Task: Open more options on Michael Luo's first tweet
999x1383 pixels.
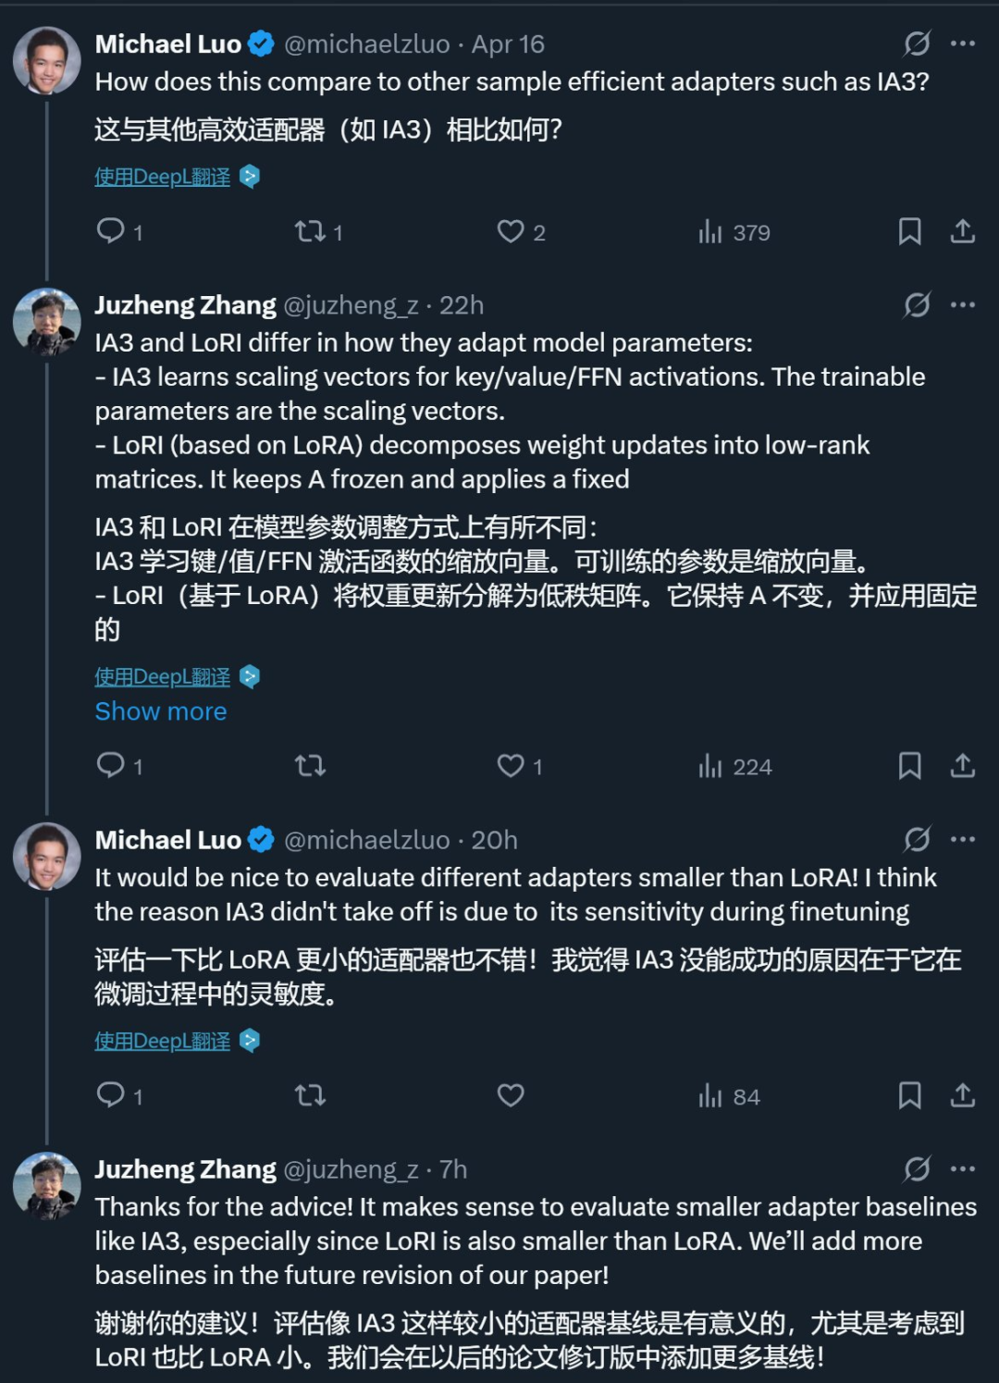Action: point(963,43)
